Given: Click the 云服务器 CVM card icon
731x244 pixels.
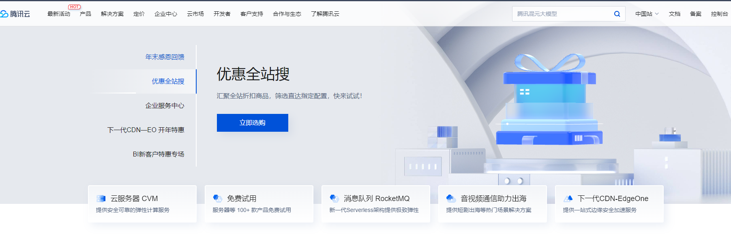Looking at the screenshot, I should pos(101,199).
